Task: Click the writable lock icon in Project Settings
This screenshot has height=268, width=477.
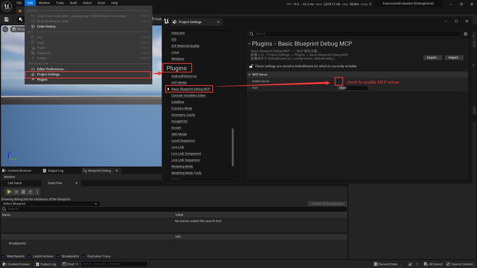Action: [251, 66]
